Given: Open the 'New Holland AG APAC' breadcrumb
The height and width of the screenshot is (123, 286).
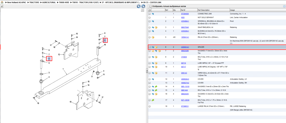Looking at the screenshot, I should click(17, 3).
